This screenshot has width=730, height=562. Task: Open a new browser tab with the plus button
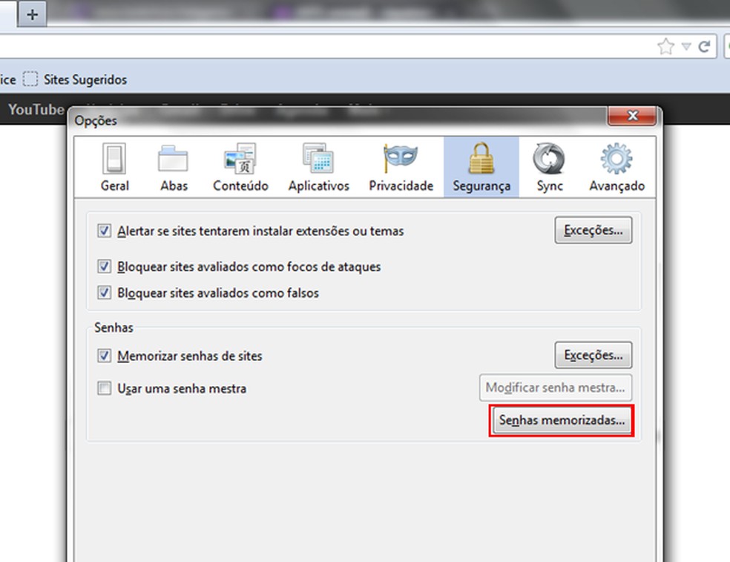click(x=32, y=14)
